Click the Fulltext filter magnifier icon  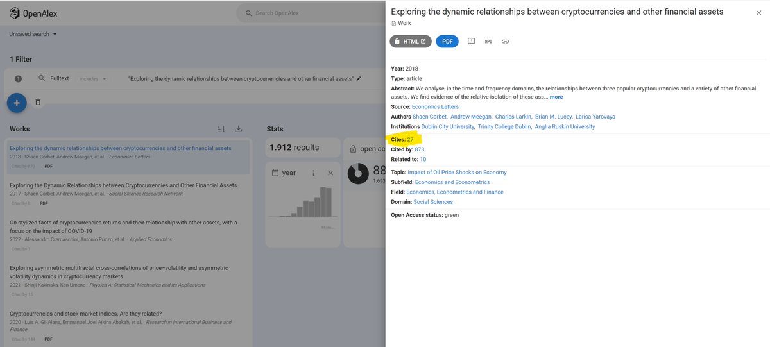click(x=42, y=78)
